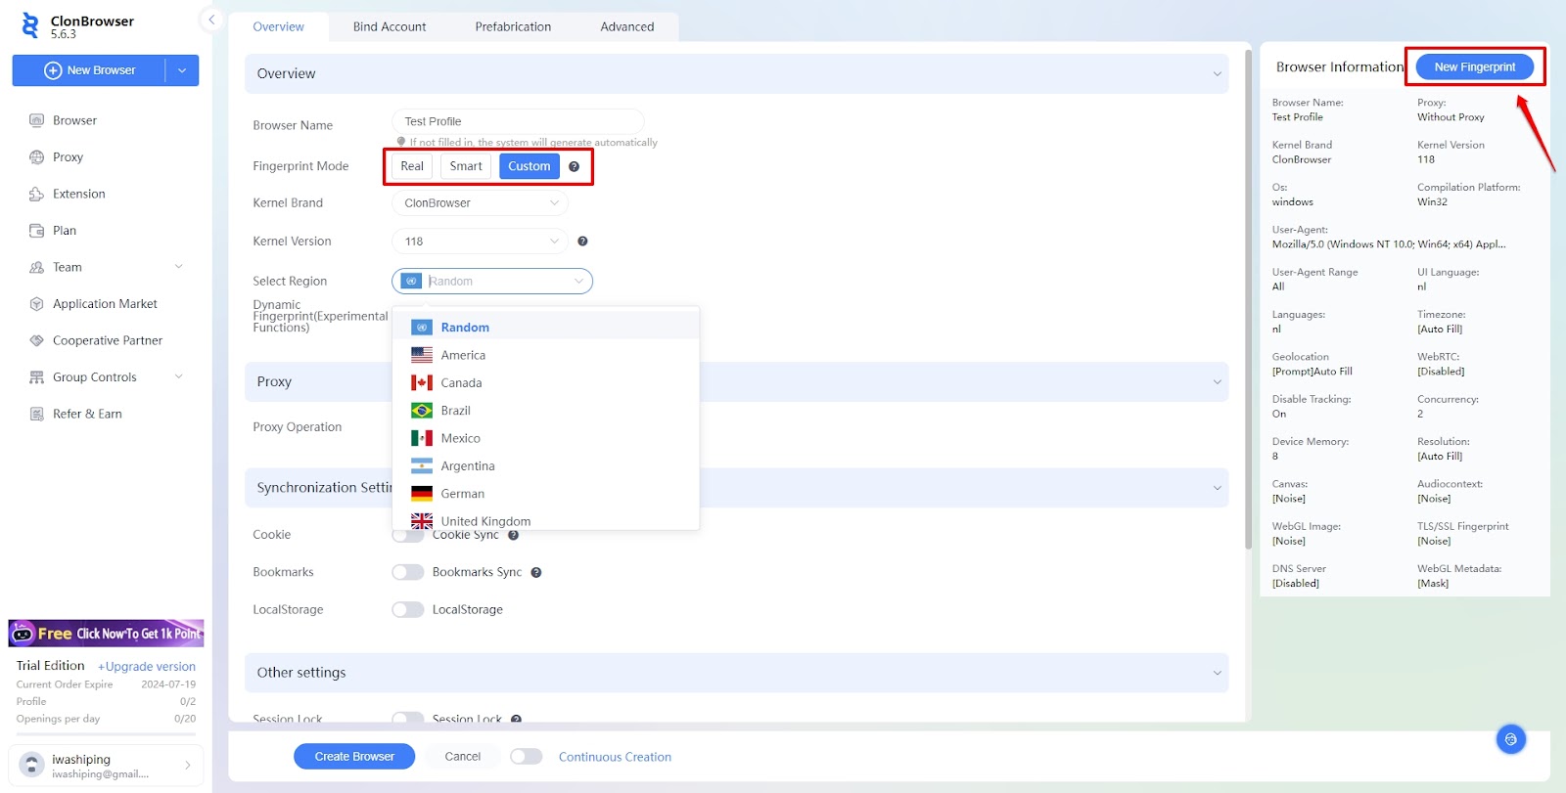Click the German flag icon
This screenshot has width=1566, height=793.
click(x=422, y=494)
